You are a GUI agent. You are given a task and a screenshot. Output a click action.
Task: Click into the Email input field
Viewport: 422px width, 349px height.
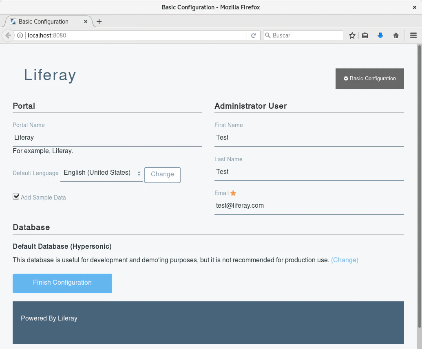309,206
